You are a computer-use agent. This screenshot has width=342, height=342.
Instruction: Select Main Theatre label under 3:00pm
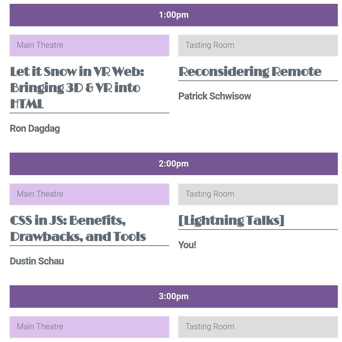[x=89, y=327]
